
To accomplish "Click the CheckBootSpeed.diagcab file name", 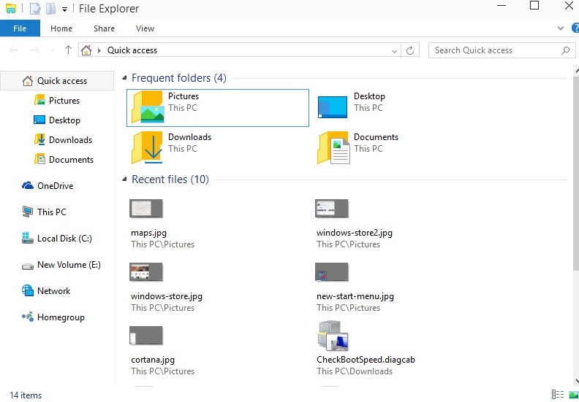I will point(366,360).
